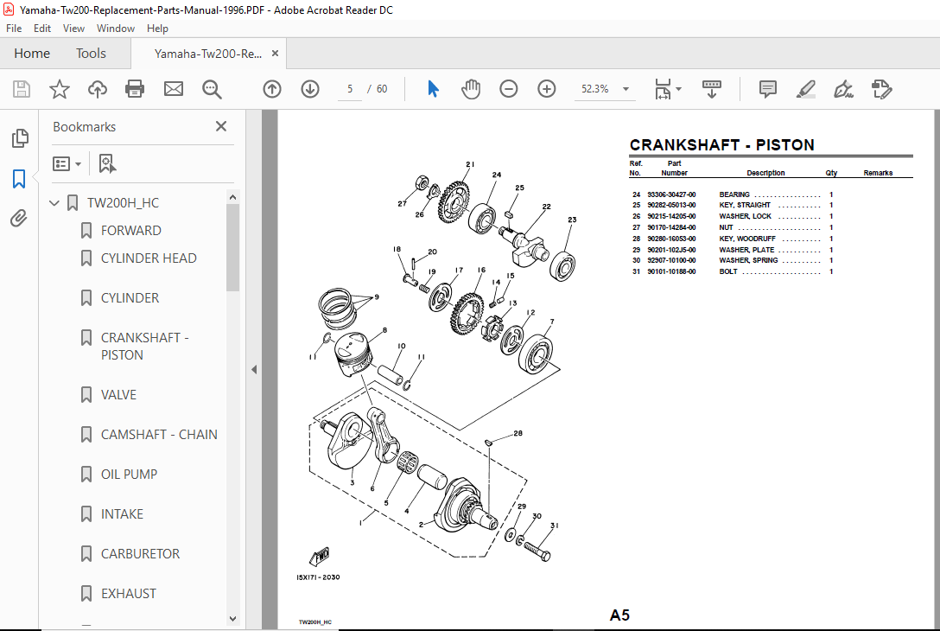Select the Yamaha-Tw200-Re... document tab

point(207,54)
